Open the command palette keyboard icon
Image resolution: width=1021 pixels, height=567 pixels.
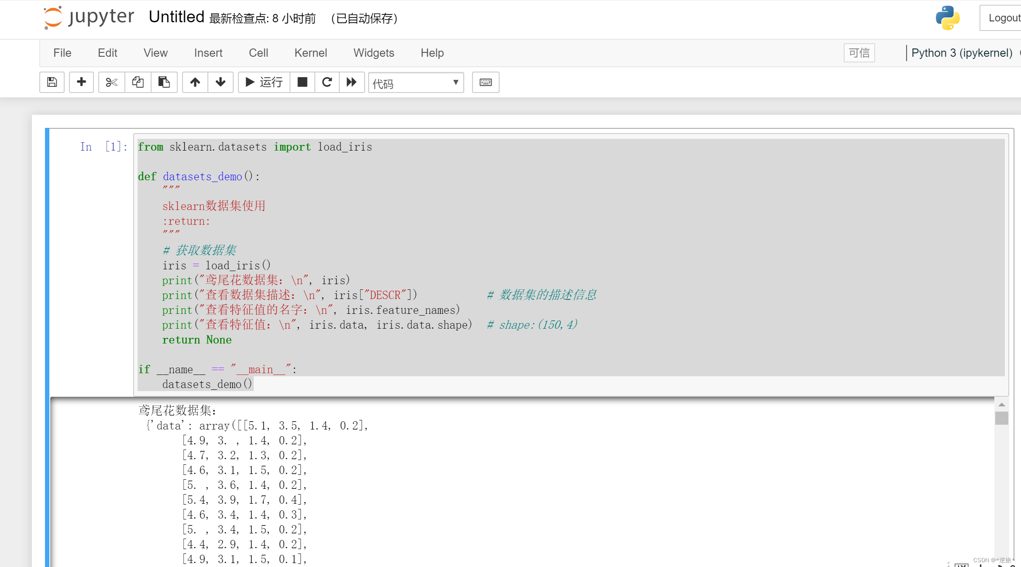(485, 82)
